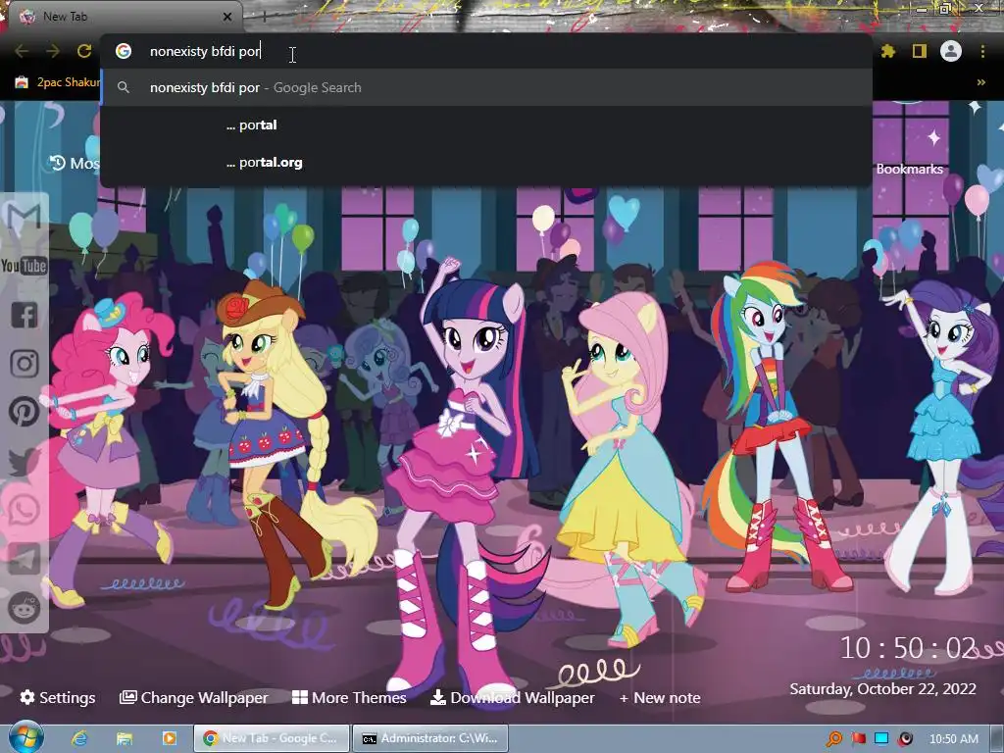Click the date 'Saturday, October 22, 2022'

882,689
